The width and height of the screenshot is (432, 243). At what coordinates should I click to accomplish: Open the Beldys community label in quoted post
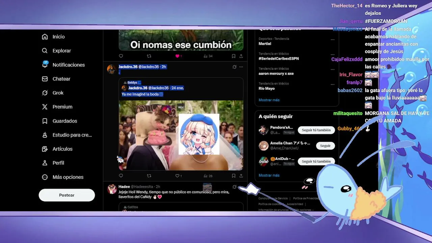pos(132,83)
